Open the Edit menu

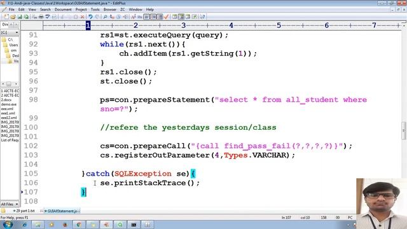[21, 10]
